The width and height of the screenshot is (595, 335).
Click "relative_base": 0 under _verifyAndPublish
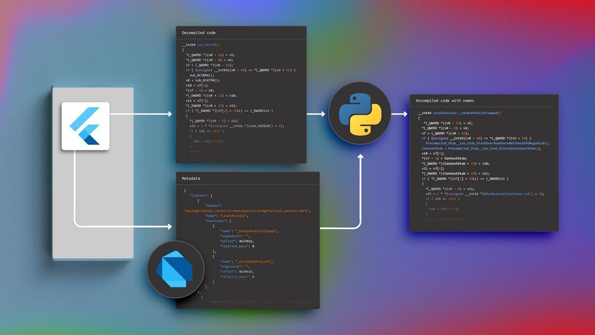pos(237,276)
